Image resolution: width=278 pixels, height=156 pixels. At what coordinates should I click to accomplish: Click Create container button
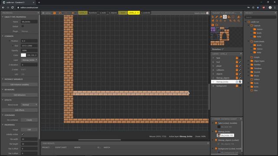click(x=29, y=120)
